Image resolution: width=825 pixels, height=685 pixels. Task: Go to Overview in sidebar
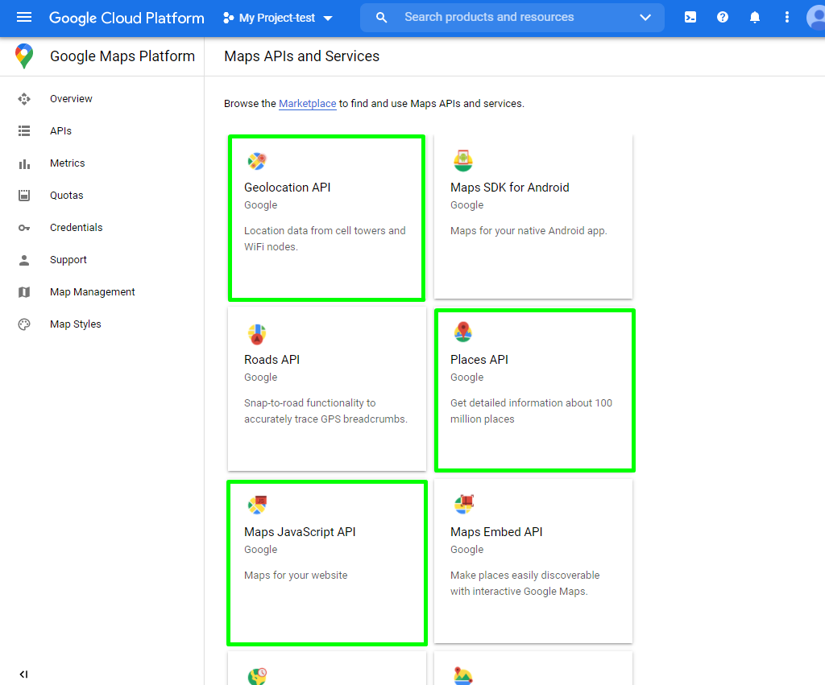(x=71, y=99)
